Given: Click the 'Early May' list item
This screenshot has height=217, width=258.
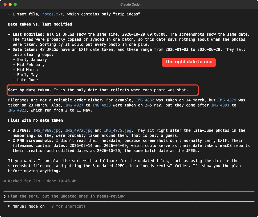Looking at the screenshot, I should click(x=27, y=75).
